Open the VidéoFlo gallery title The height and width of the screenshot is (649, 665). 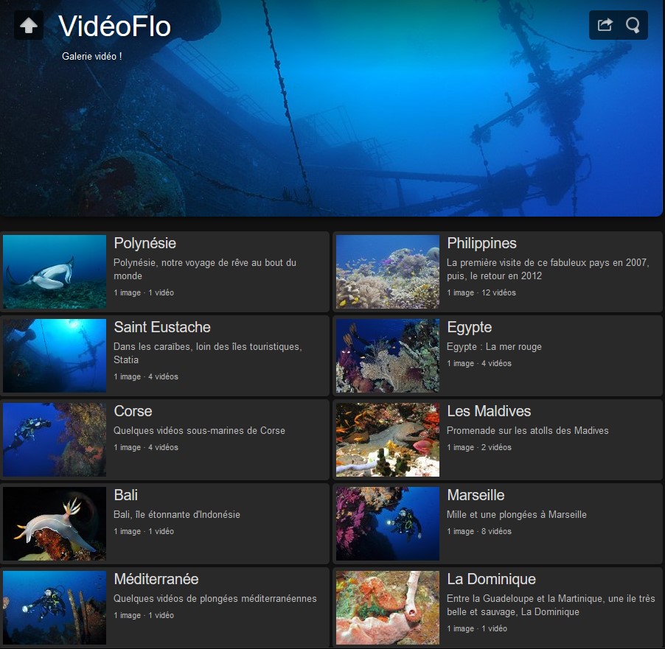click(114, 27)
